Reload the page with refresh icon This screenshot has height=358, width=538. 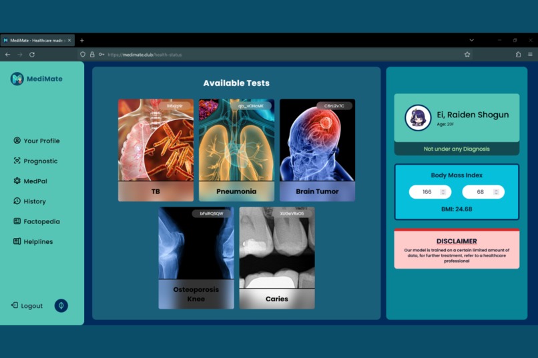(32, 55)
